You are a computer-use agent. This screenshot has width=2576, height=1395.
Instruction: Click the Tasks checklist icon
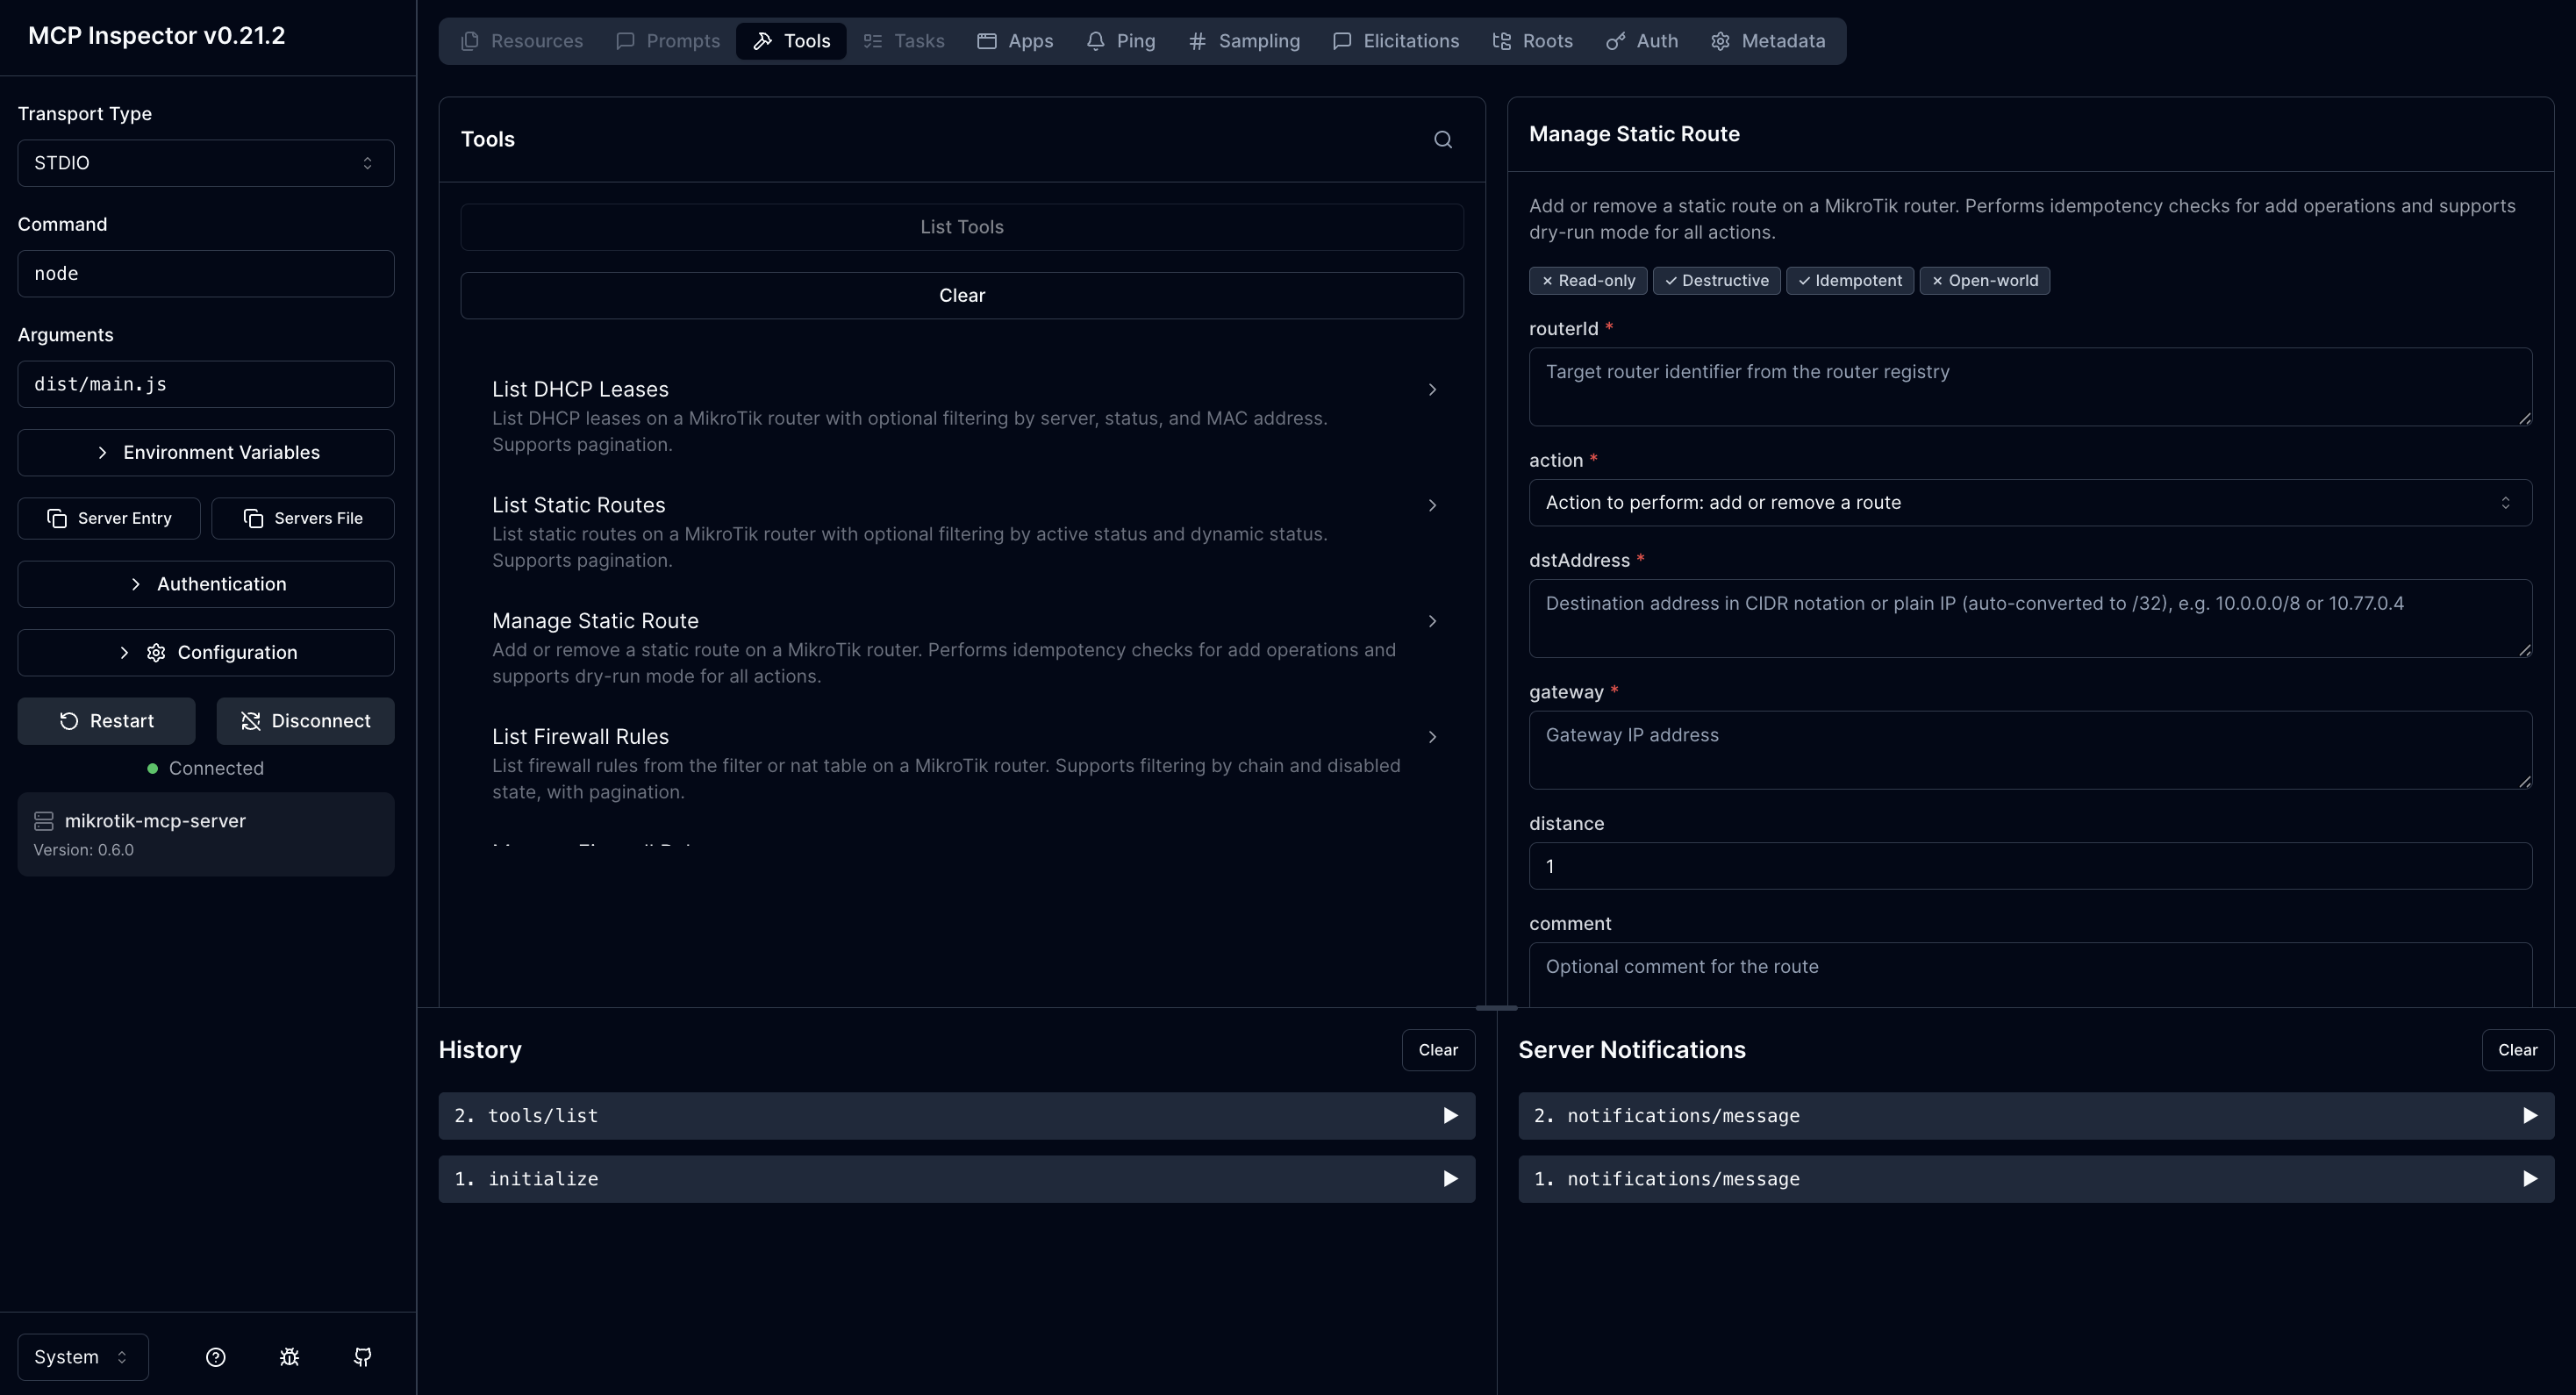tap(872, 41)
